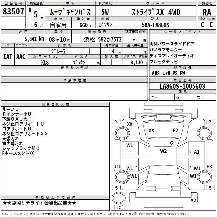
Task: Select the 注意事項欄 header
Action: click(74, 80)
